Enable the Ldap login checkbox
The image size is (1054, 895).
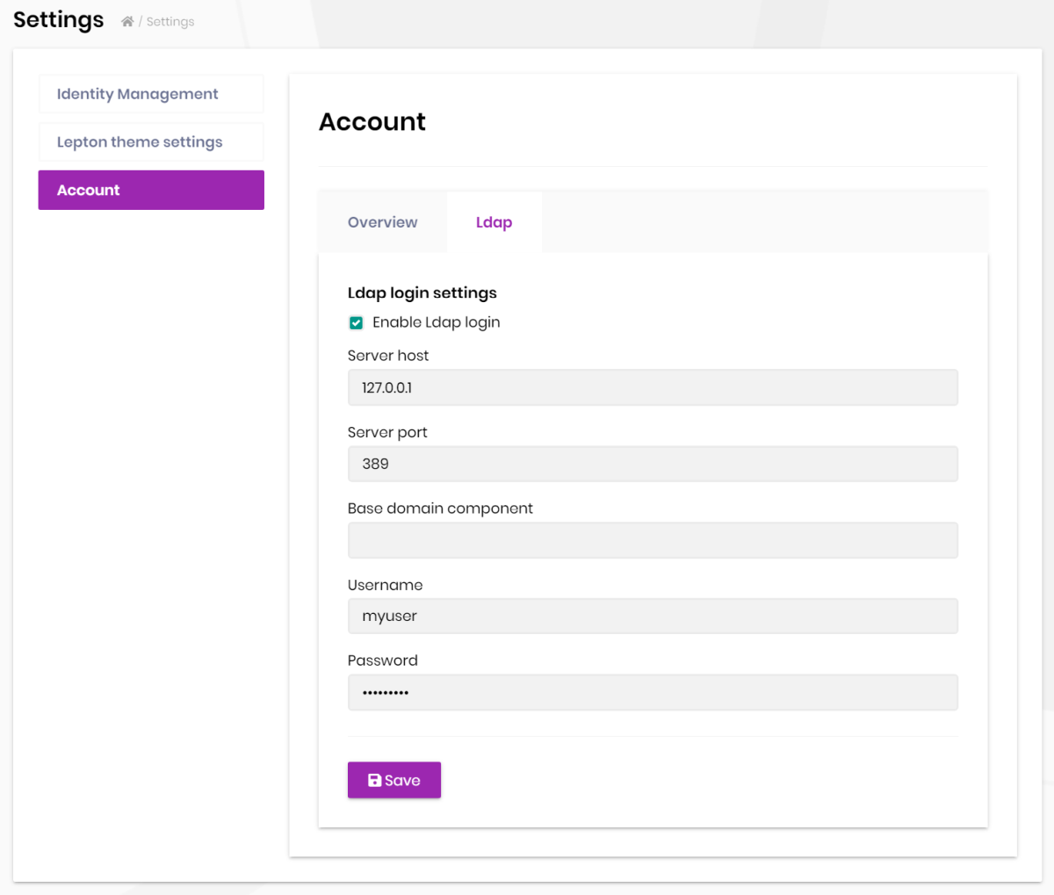click(356, 322)
